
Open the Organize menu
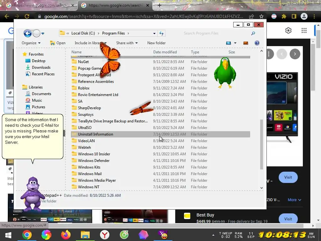click(31, 43)
